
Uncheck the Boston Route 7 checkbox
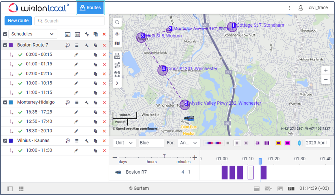pos(5,45)
